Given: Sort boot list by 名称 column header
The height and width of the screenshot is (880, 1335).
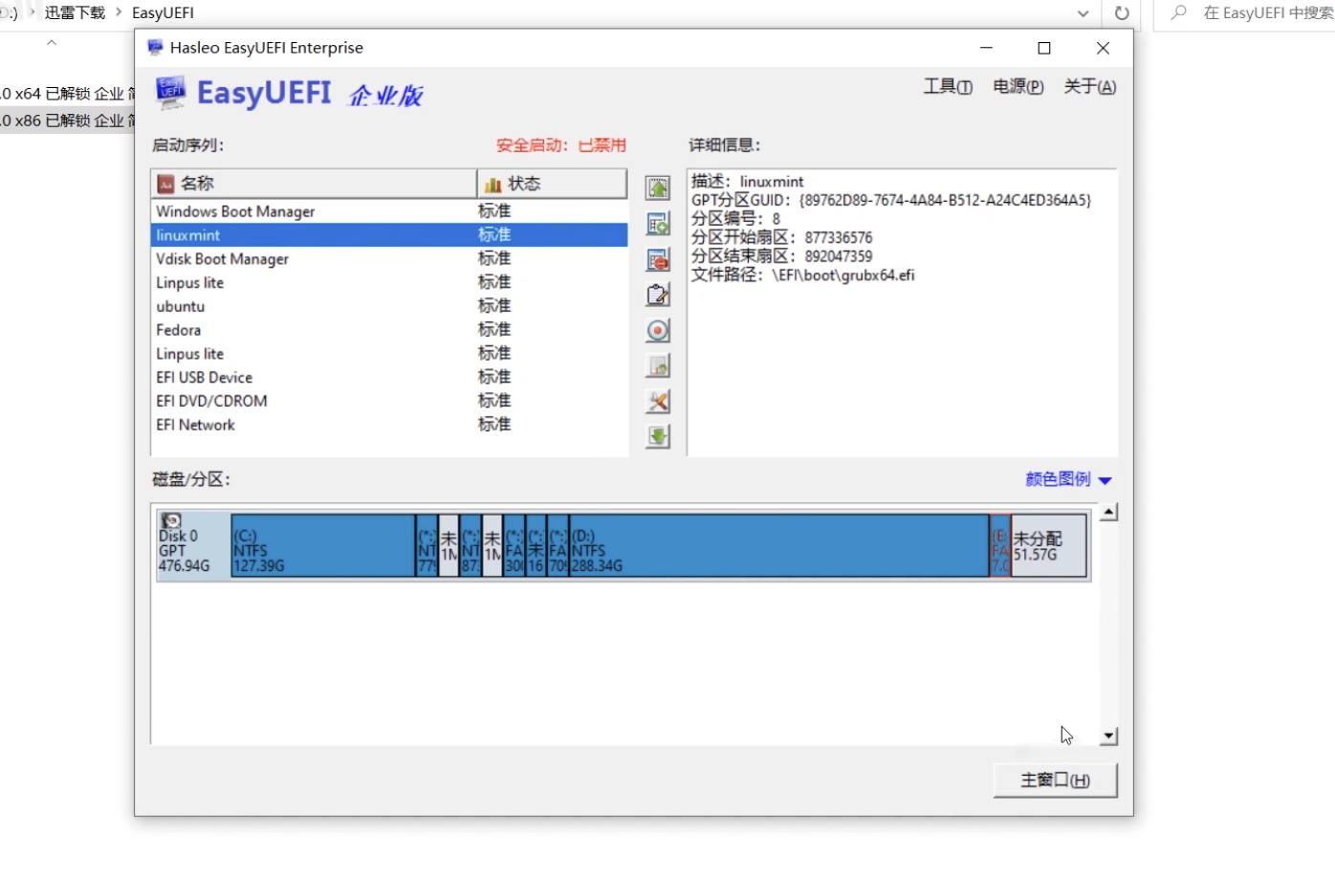Looking at the screenshot, I should (314, 184).
